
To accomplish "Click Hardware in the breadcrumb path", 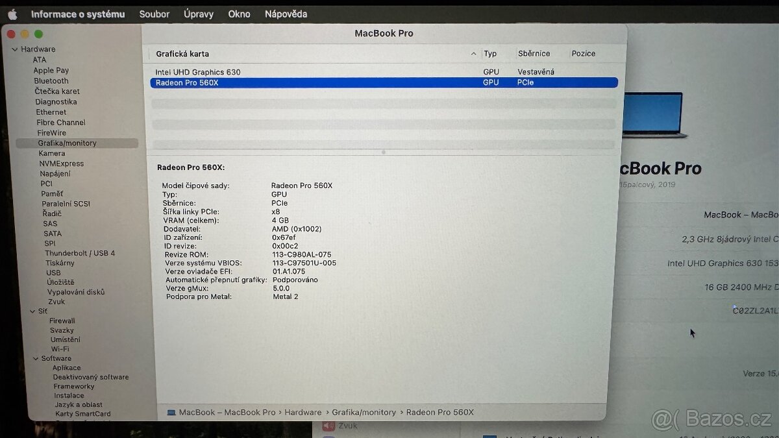I will [x=303, y=412].
